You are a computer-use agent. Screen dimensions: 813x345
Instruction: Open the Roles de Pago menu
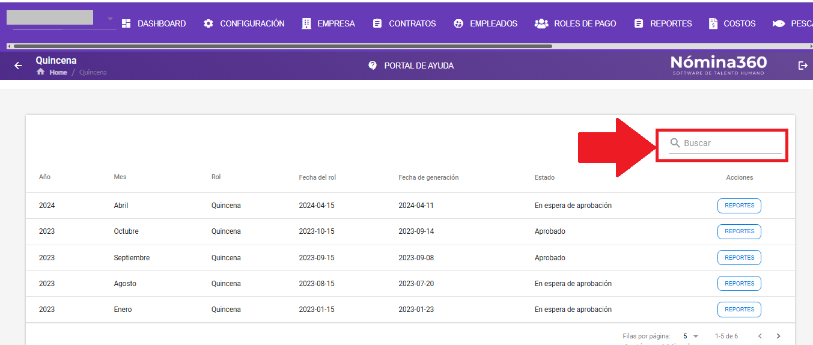click(x=575, y=23)
